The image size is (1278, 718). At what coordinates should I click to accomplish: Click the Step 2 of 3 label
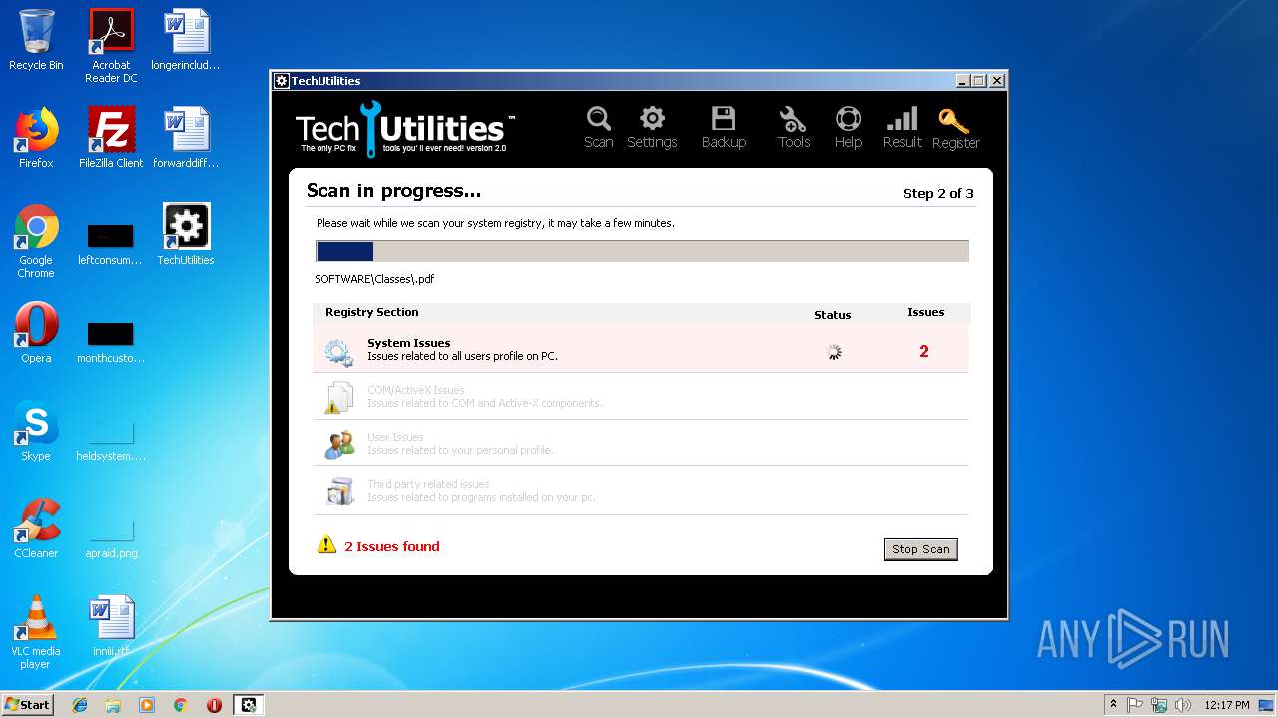[x=939, y=194]
